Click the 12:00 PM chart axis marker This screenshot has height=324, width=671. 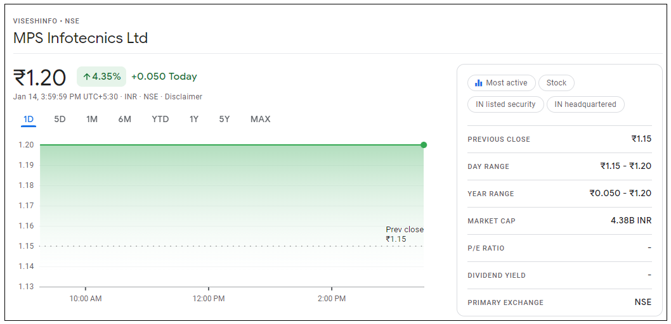coord(209,298)
